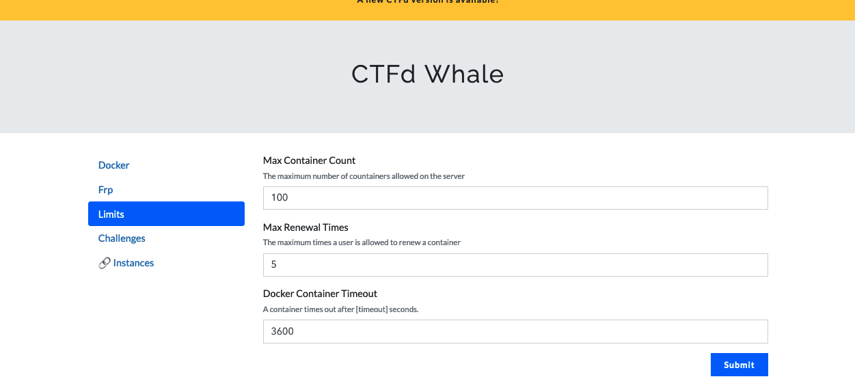Select the highlighted Limits tab
This screenshot has width=855, height=379.
[x=166, y=214]
